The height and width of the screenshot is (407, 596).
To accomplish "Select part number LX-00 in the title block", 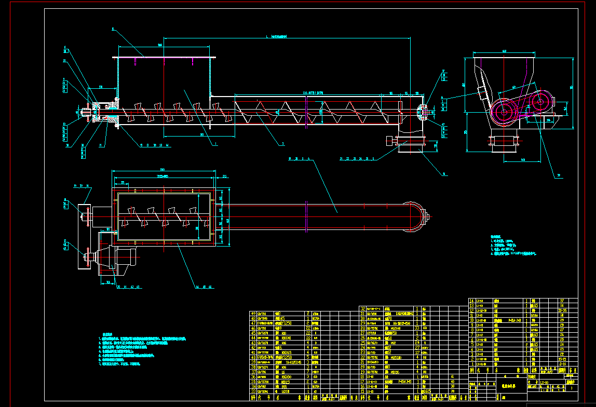I will coord(544,383).
